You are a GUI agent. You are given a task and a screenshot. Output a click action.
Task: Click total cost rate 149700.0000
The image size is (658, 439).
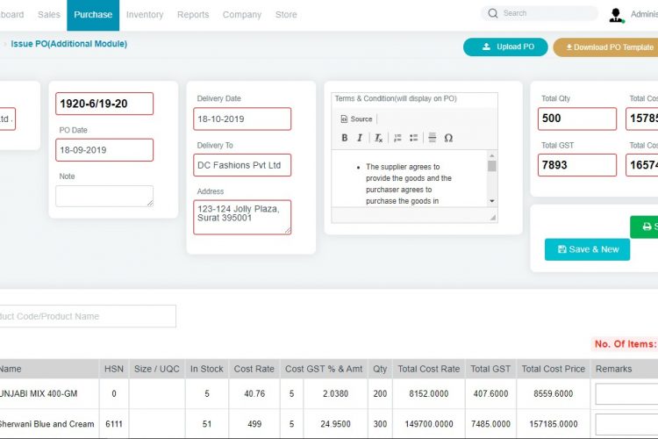coord(429,424)
